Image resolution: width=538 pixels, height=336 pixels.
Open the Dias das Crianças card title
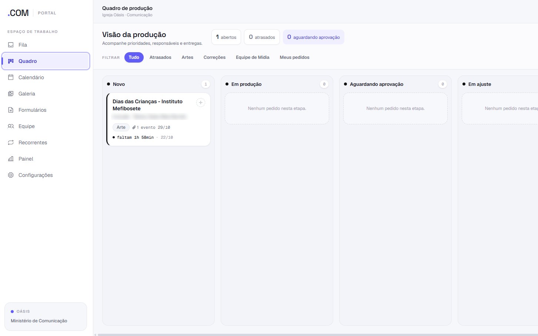pos(147,105)
